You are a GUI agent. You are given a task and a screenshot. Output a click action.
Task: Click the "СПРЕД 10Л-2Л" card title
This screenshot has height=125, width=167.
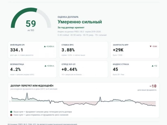coord(68,64)
